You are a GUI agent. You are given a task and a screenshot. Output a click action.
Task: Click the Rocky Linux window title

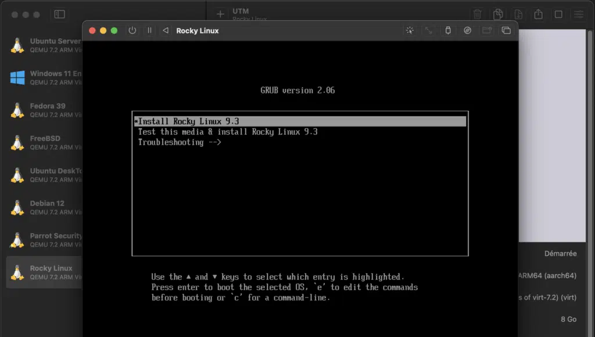198,31
